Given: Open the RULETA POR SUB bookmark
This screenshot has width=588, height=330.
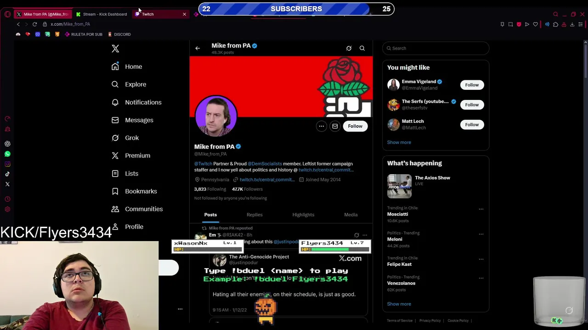Looking at the screenshot, I should point(84,34).
